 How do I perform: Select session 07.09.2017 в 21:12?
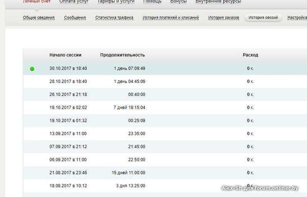[x=68, y=147]
